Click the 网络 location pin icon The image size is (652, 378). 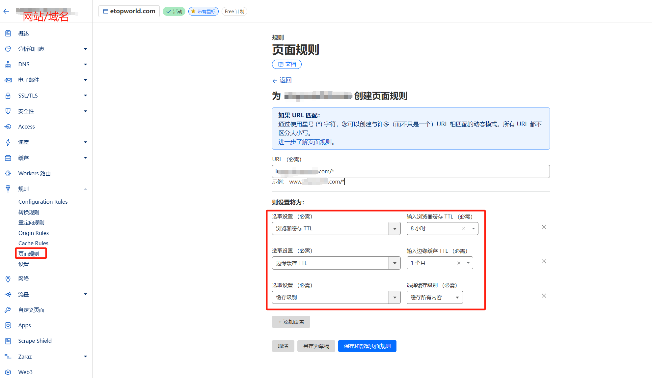pos(8,278)
